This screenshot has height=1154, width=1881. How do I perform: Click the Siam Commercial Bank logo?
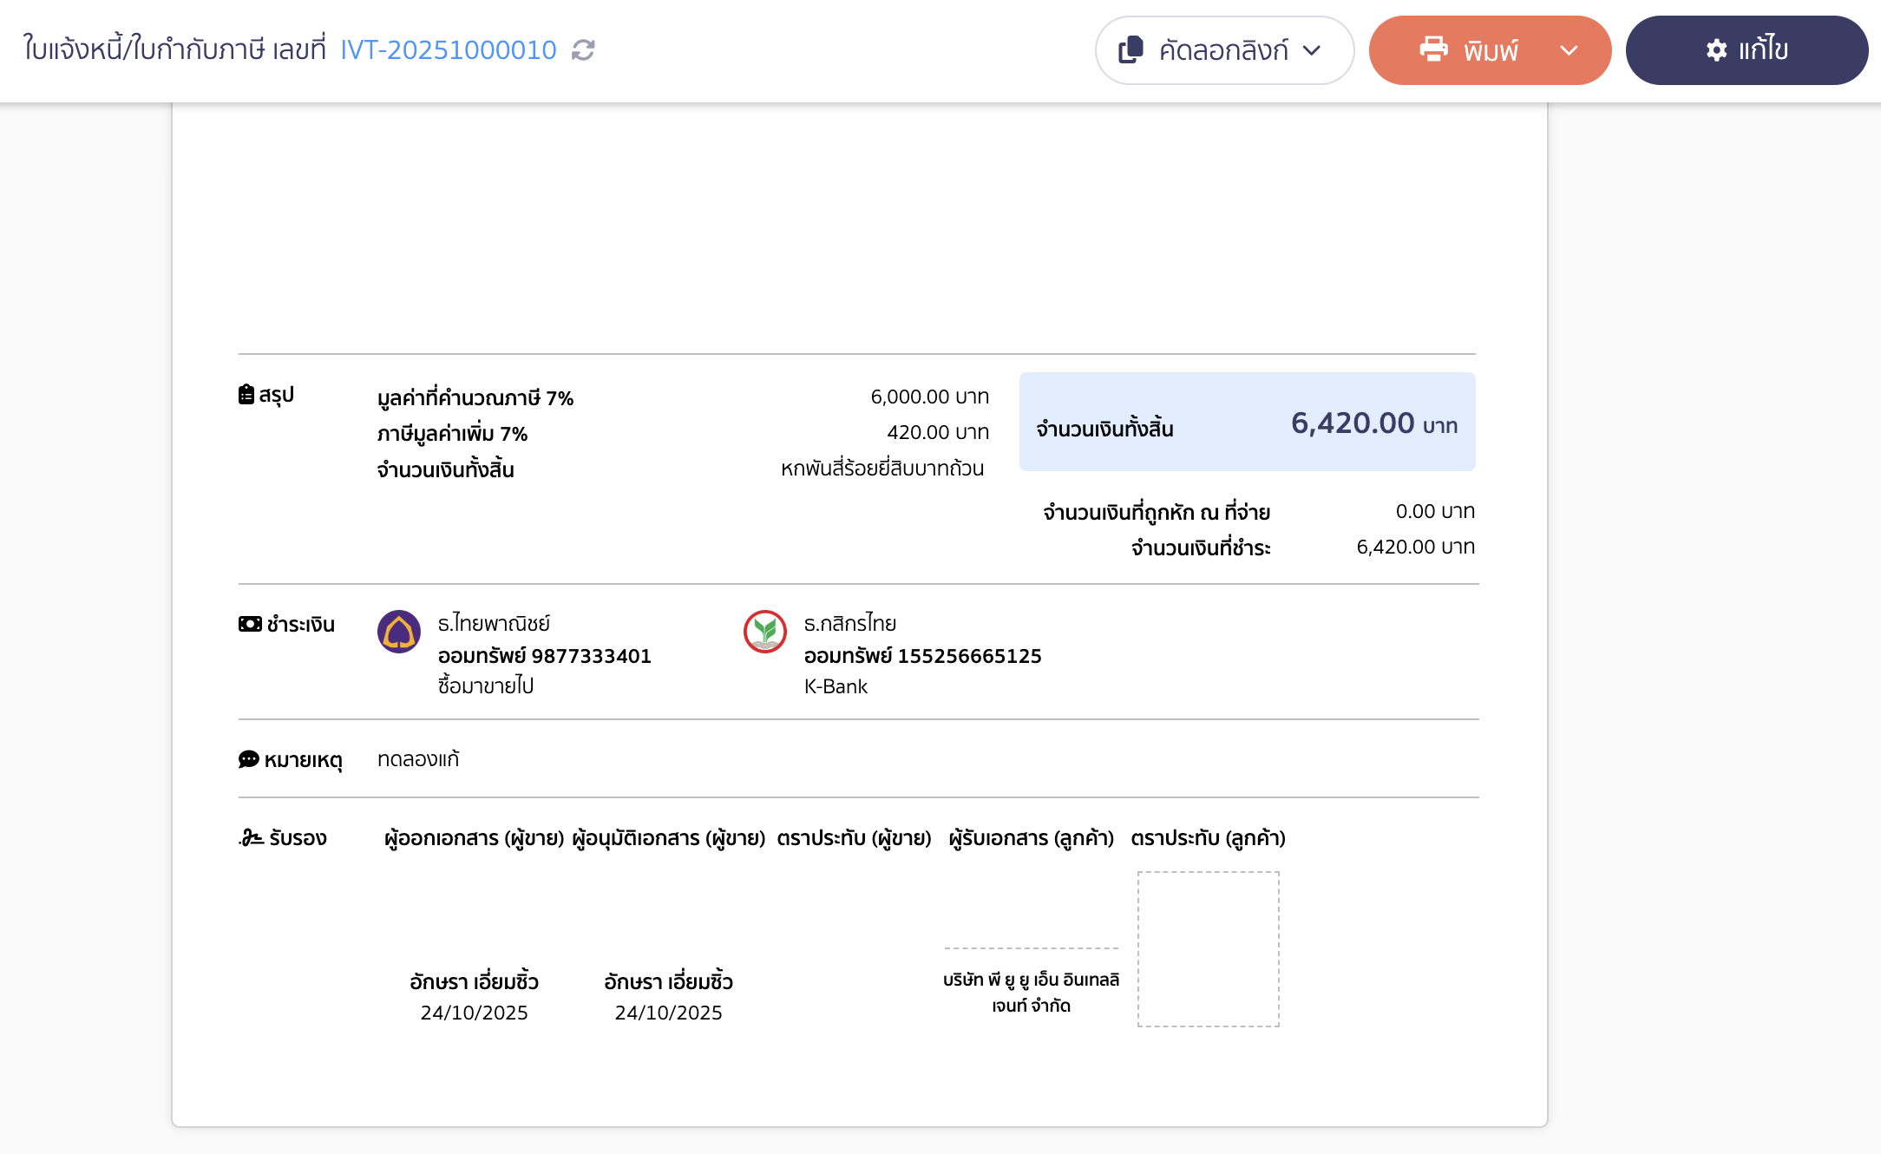coord(399,632)
